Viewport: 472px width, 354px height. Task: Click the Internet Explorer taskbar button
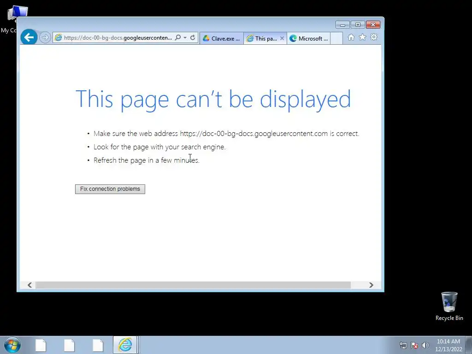point(125,345)
